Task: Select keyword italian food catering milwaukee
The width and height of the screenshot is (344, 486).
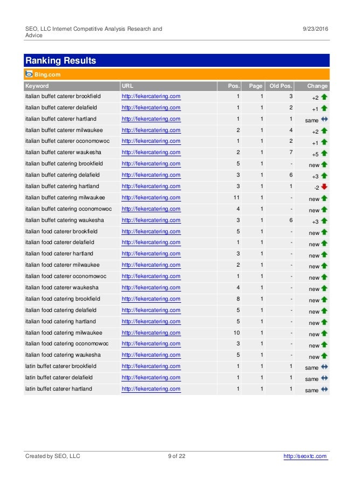Action: click(64, 332)
